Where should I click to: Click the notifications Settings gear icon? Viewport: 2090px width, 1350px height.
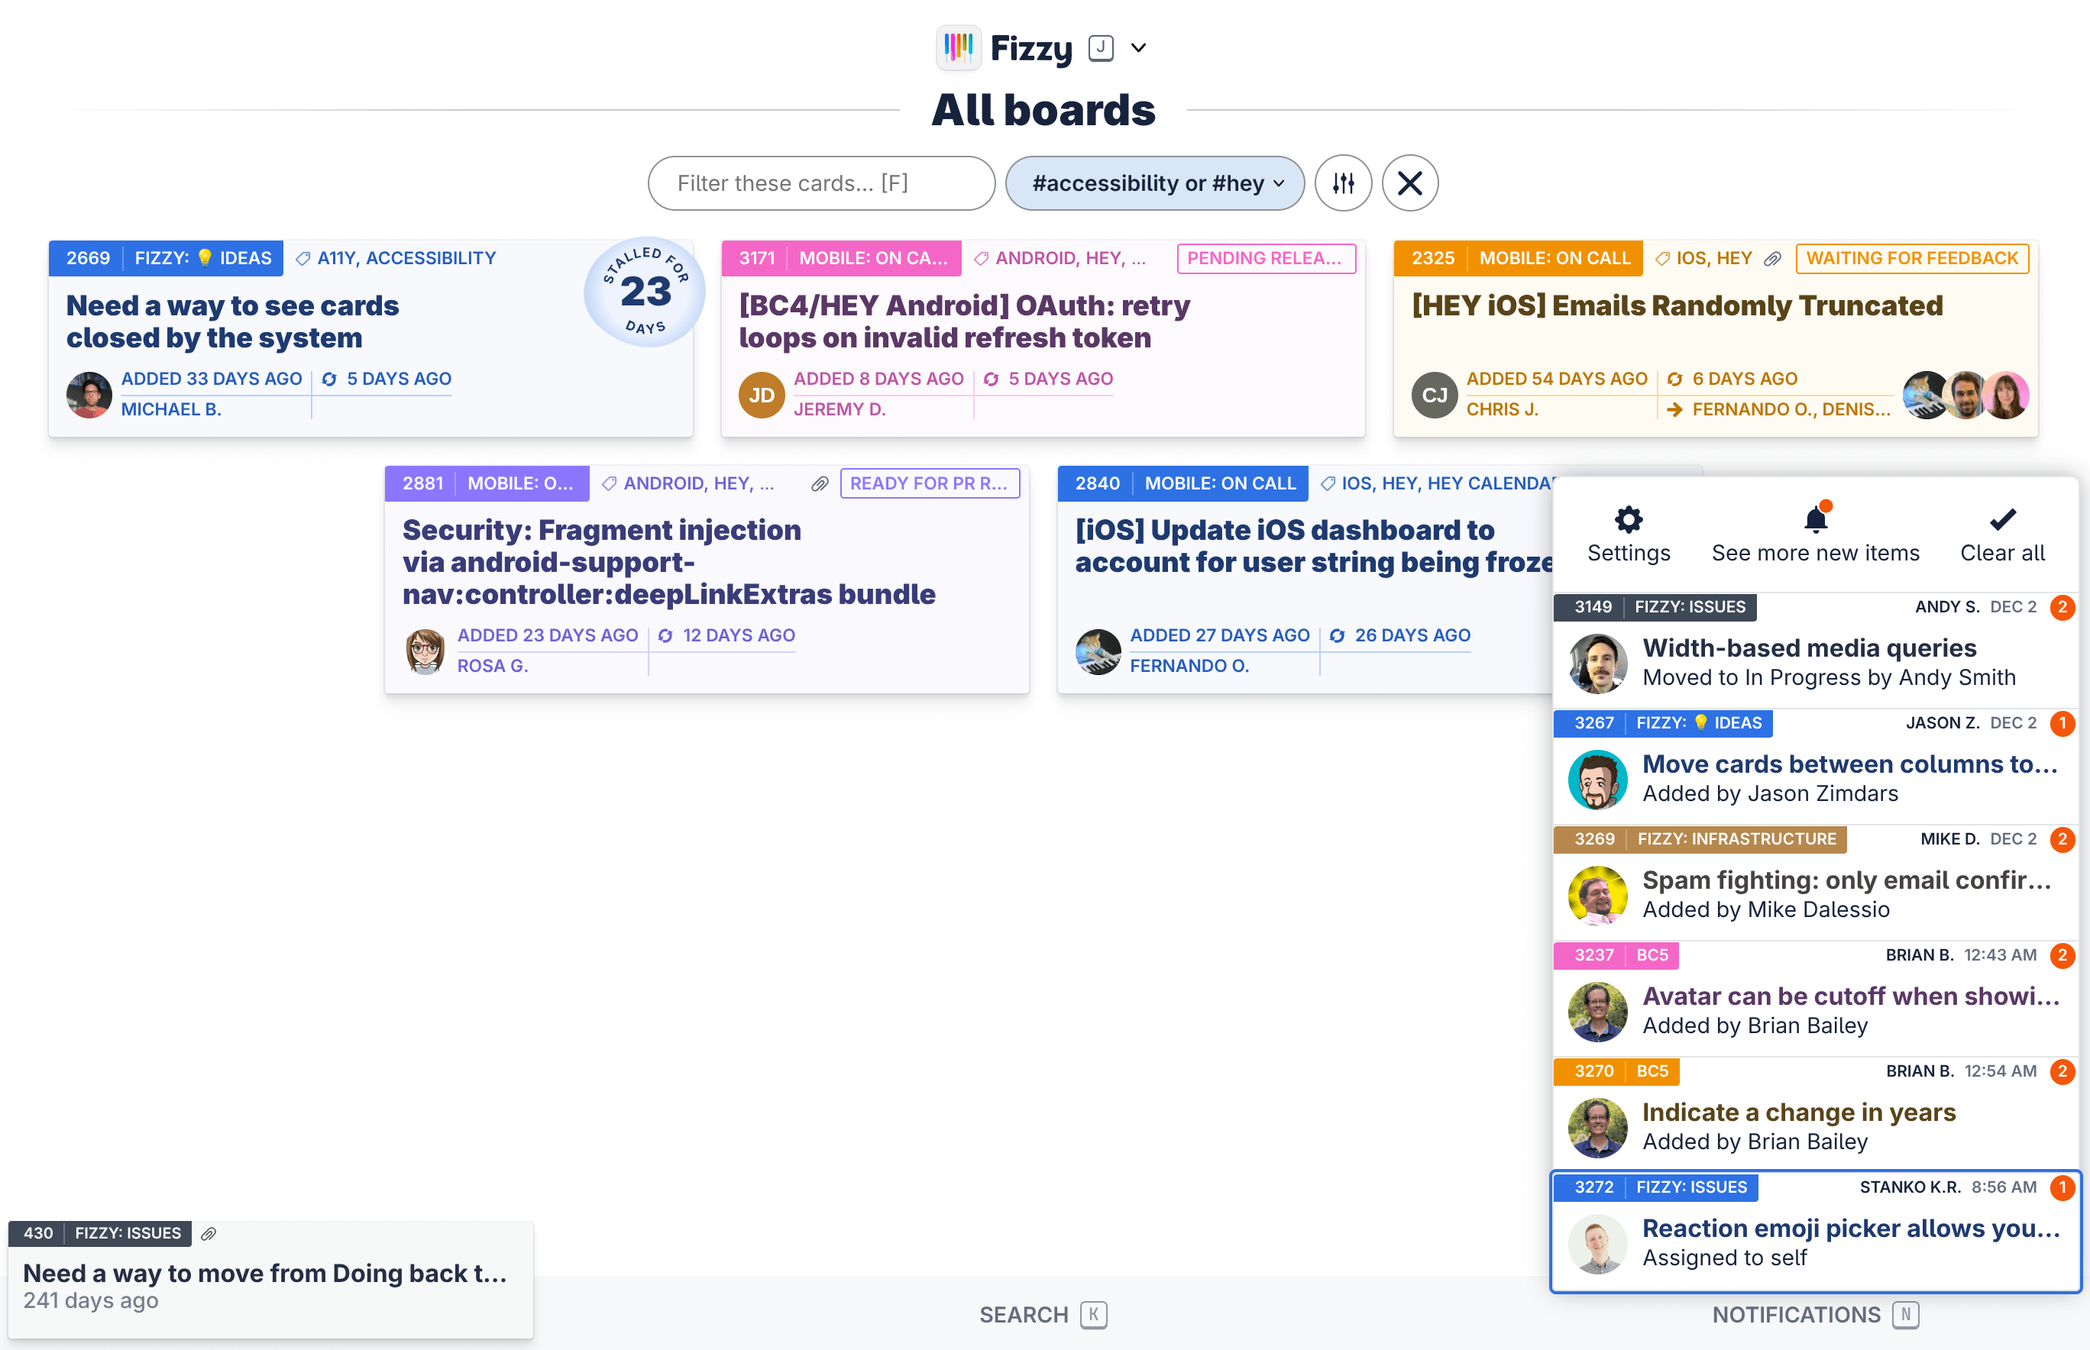click(x=1628, y=520)
